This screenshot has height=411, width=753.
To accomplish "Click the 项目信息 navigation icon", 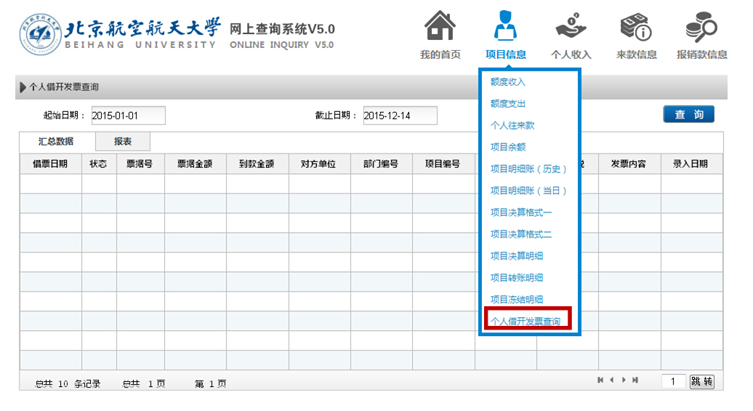I will click(x=505, y=28).
